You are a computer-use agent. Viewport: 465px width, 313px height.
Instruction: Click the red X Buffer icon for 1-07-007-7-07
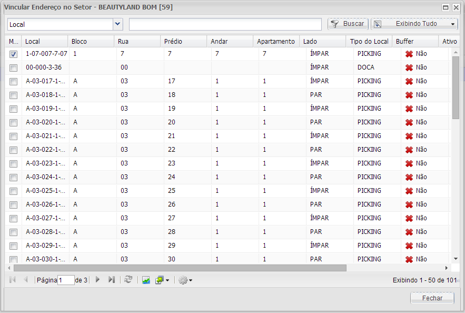point(409,54)
